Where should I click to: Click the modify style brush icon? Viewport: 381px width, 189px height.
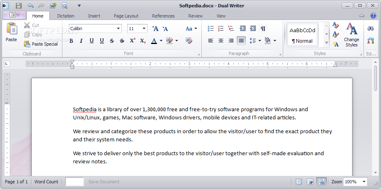coord(335,34)
